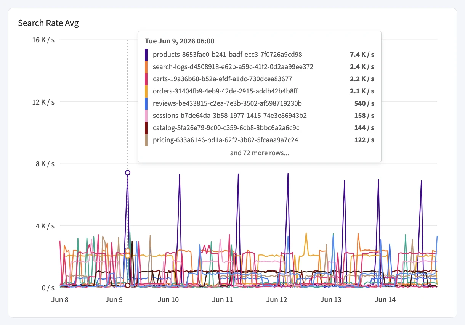Click the "Jun 11" x-axis label
The width and height of the screenshot is (465, 325).
pos(222,300)
